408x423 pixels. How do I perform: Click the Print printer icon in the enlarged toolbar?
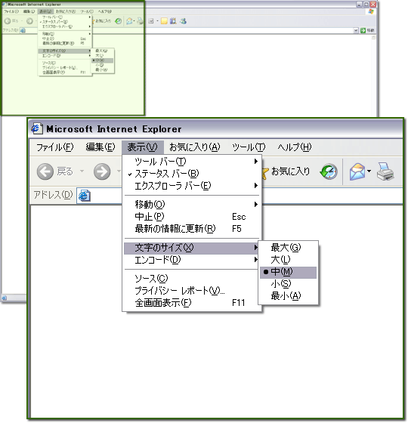pyautogui.click(x=385, y=171)
